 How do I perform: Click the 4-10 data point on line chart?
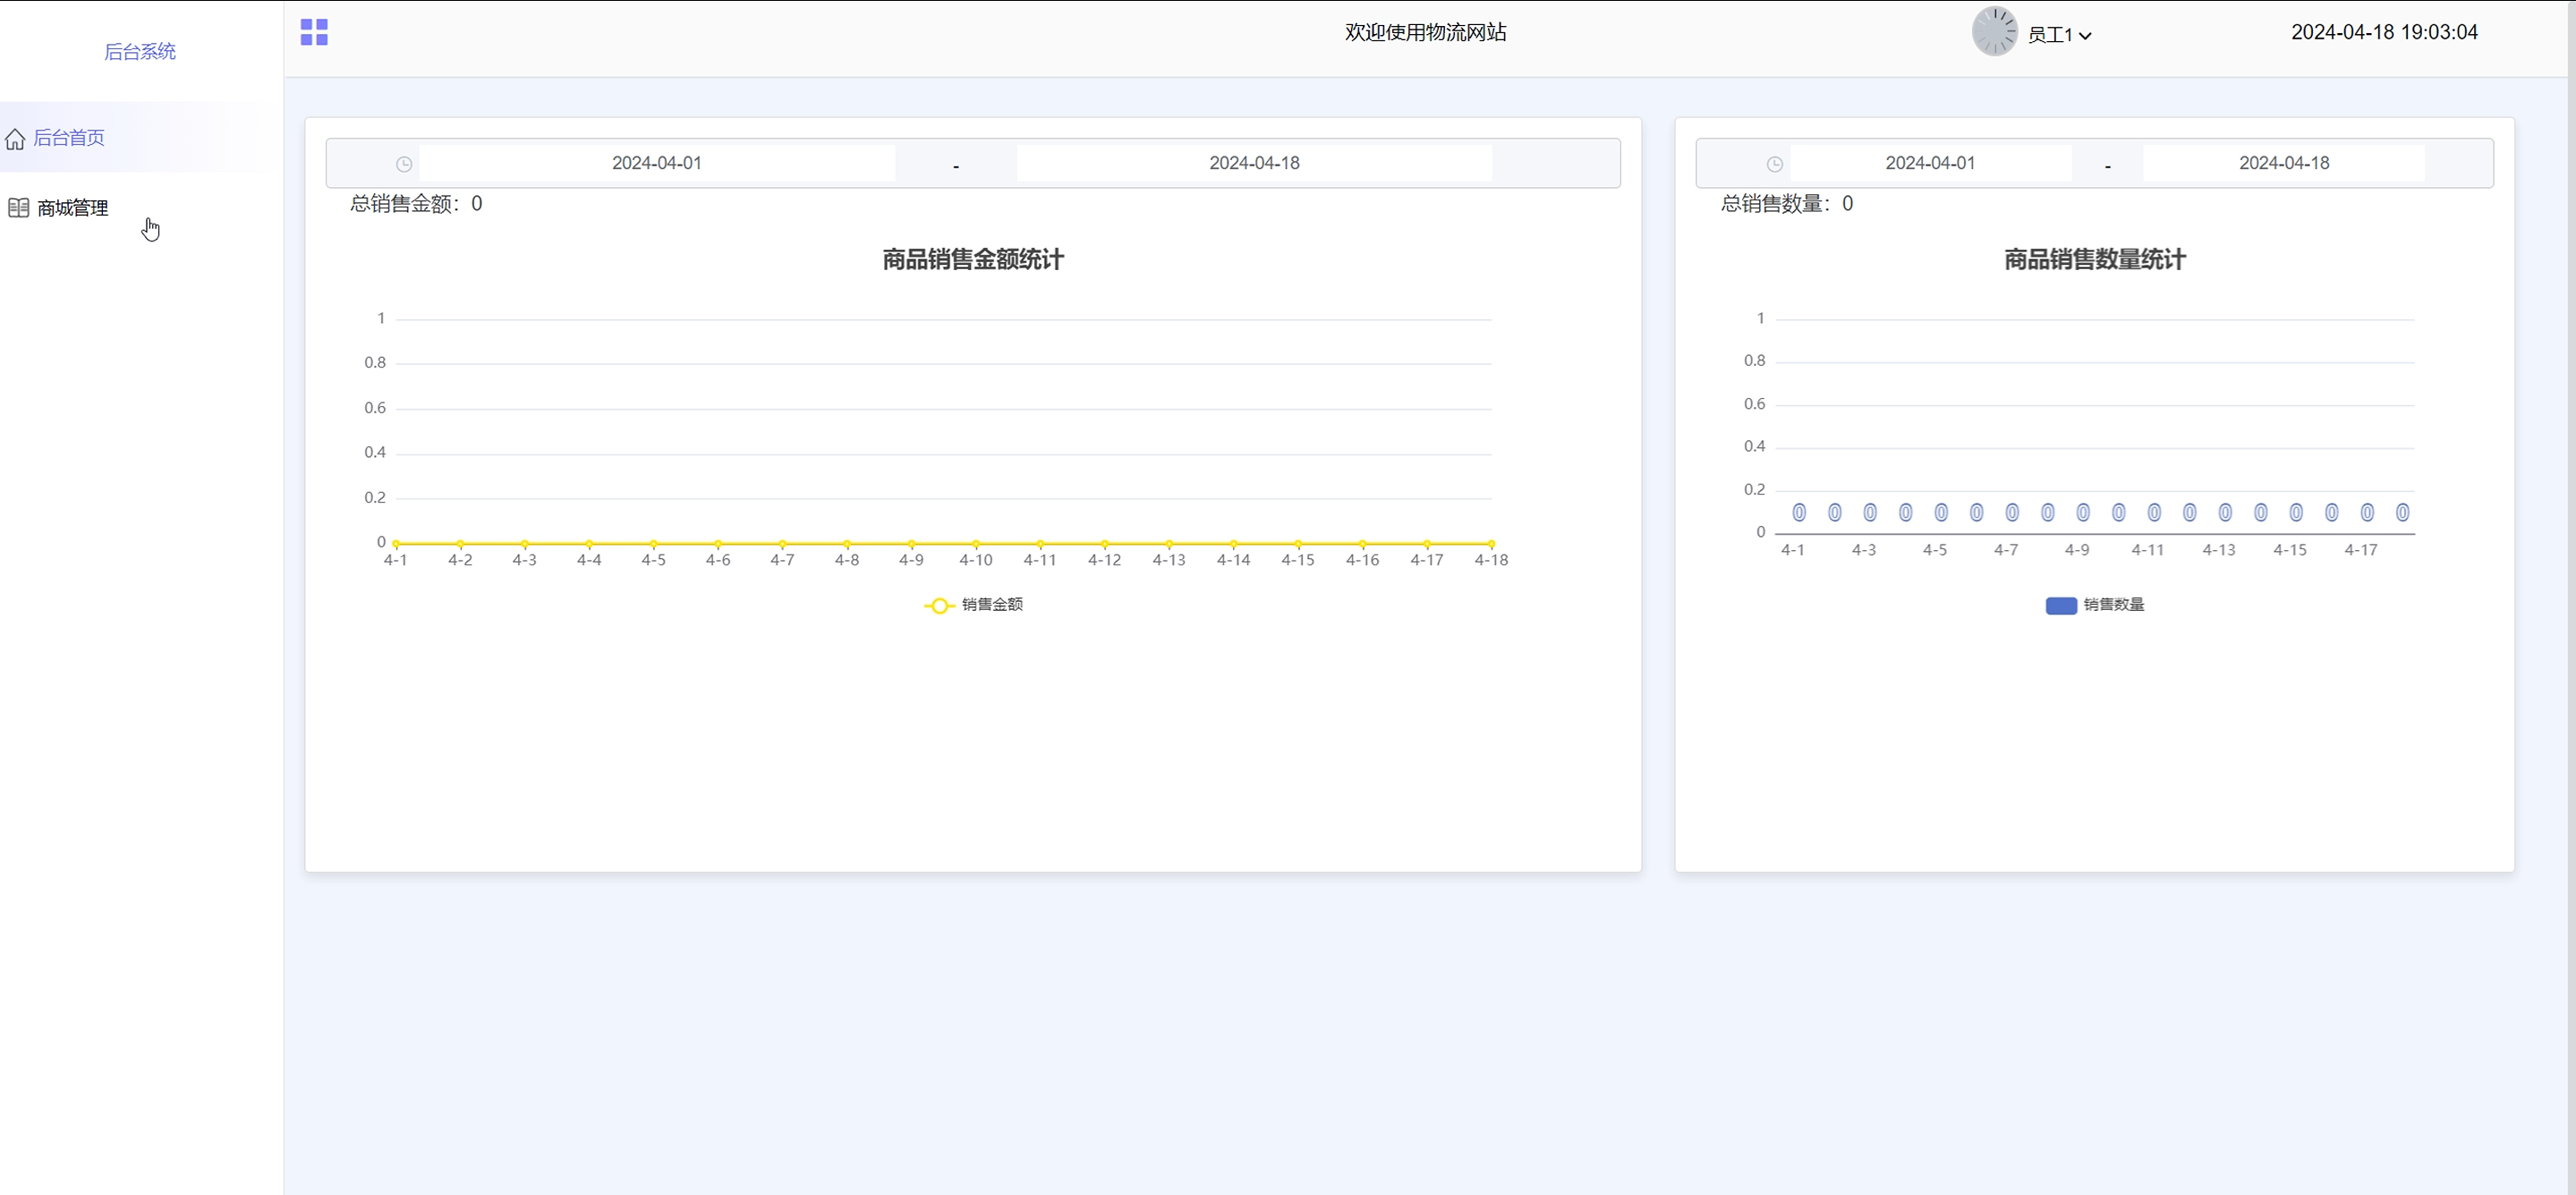point(976,543)
